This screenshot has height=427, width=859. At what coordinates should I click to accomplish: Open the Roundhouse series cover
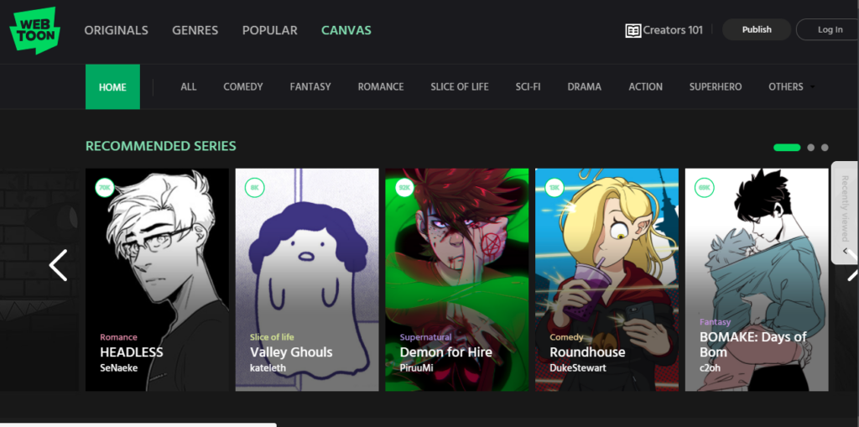tap(607, 279)
